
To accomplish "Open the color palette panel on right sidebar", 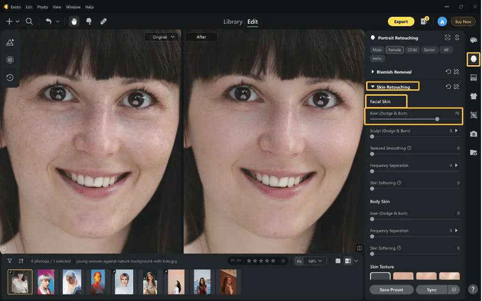I will pyautogui.click(x=473, y=40).
